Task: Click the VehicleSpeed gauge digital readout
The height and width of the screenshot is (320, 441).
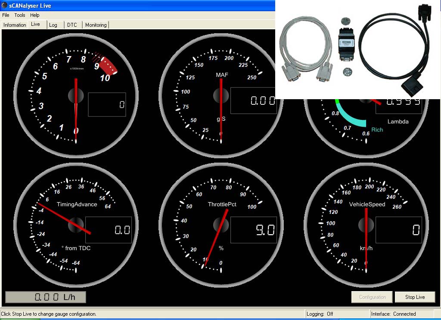Action: tap(398, 230)
